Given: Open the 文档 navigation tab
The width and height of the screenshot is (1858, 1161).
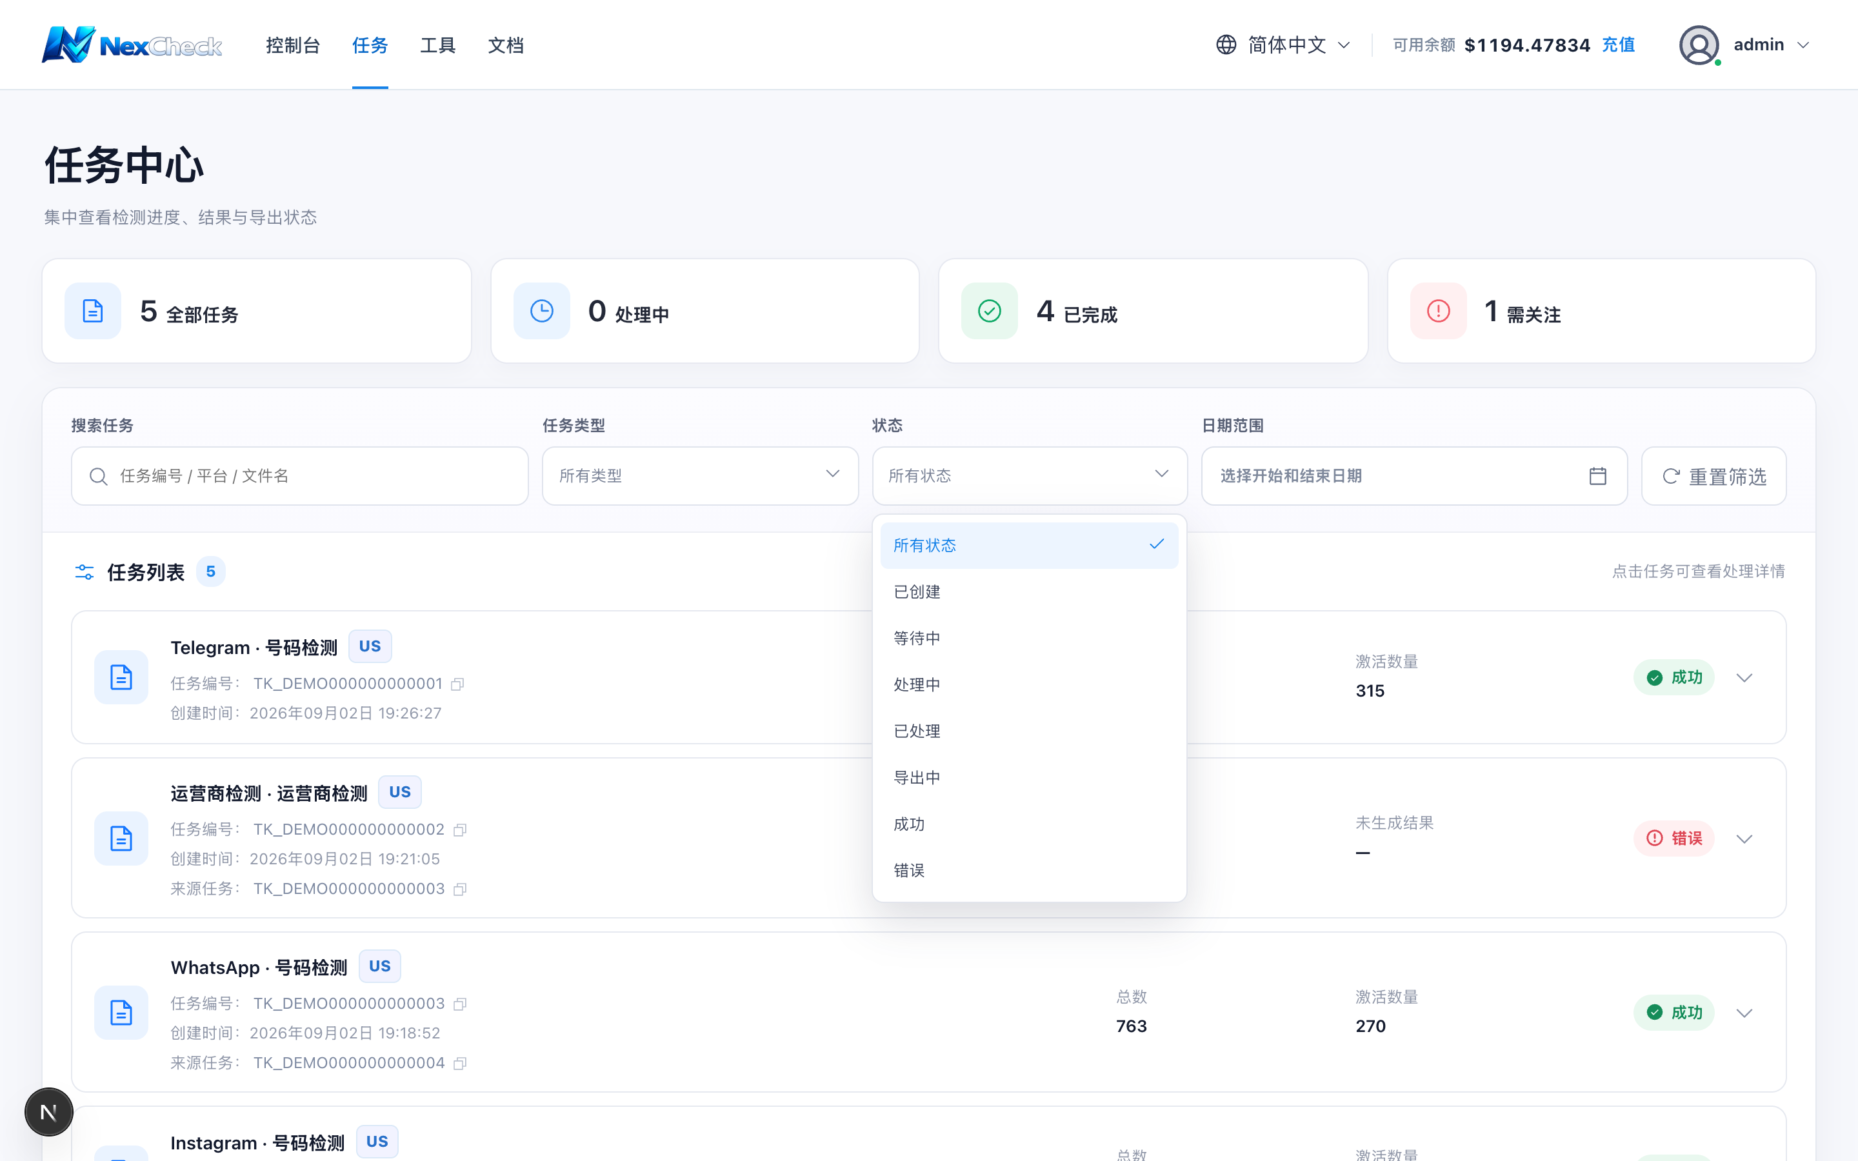Looking at the screenshot, I should point(506,45).
